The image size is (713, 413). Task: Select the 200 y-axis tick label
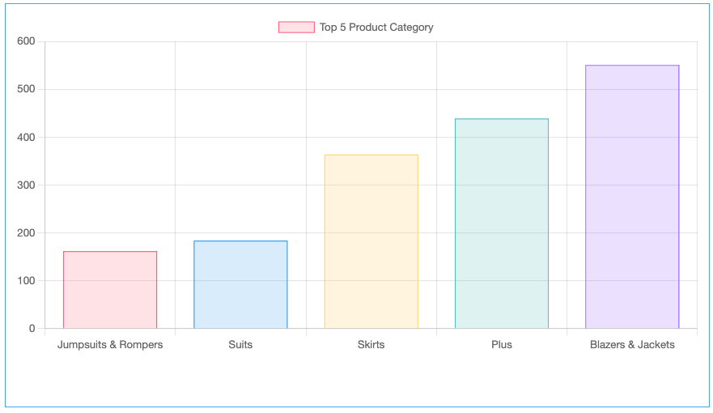tap(26, 233)
